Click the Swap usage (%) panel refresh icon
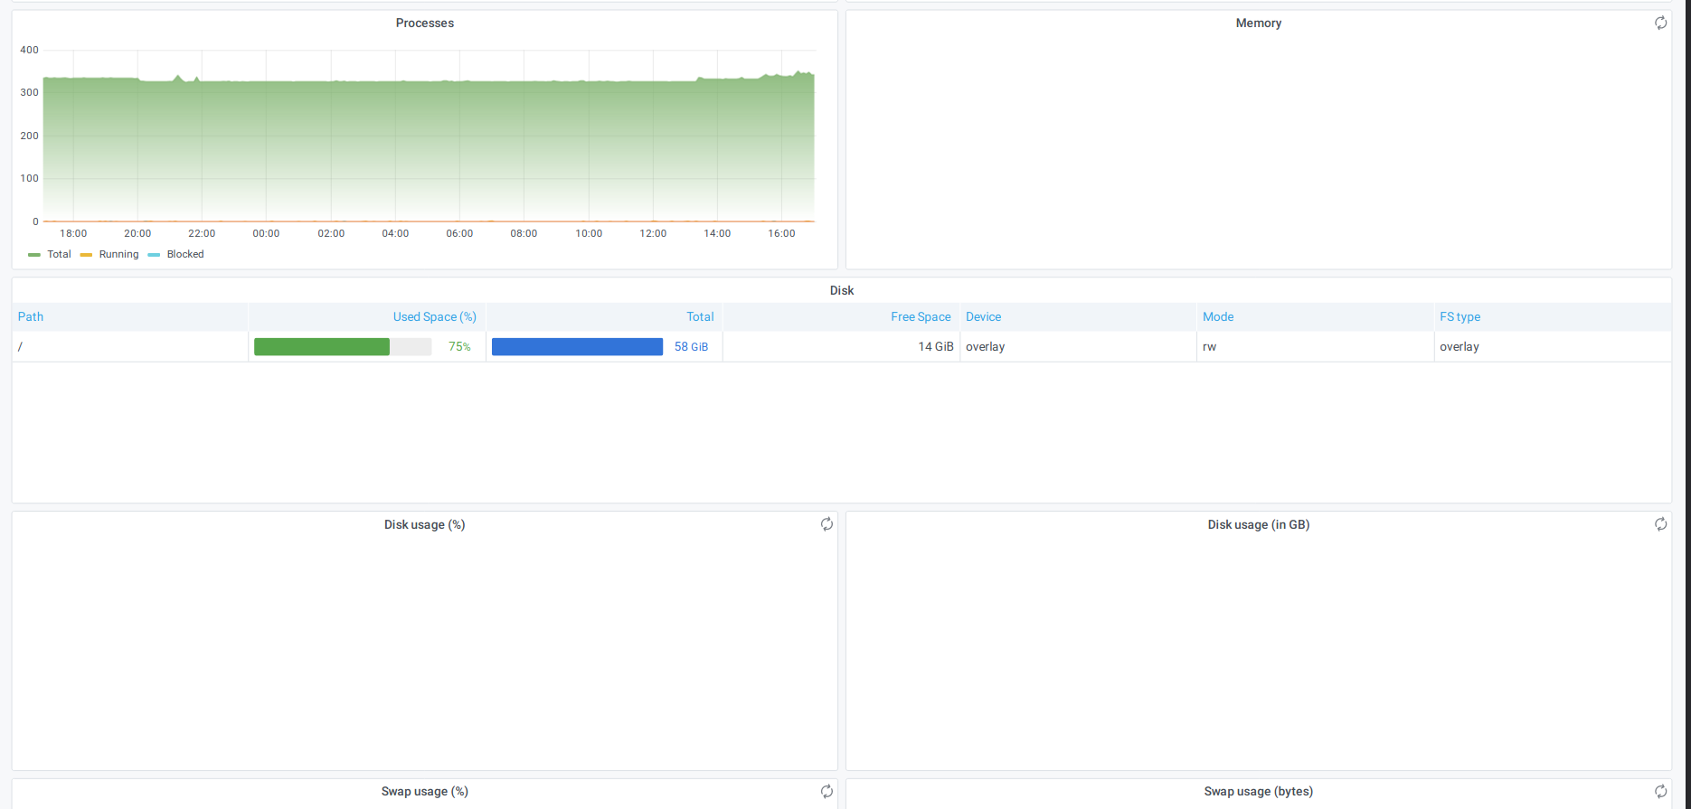This screenshot has width=1691, height=809. [827, 791]
